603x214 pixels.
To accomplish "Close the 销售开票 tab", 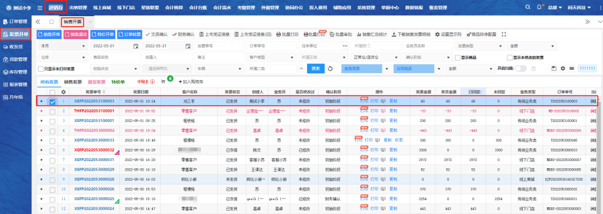I will (x=90, y=22).
